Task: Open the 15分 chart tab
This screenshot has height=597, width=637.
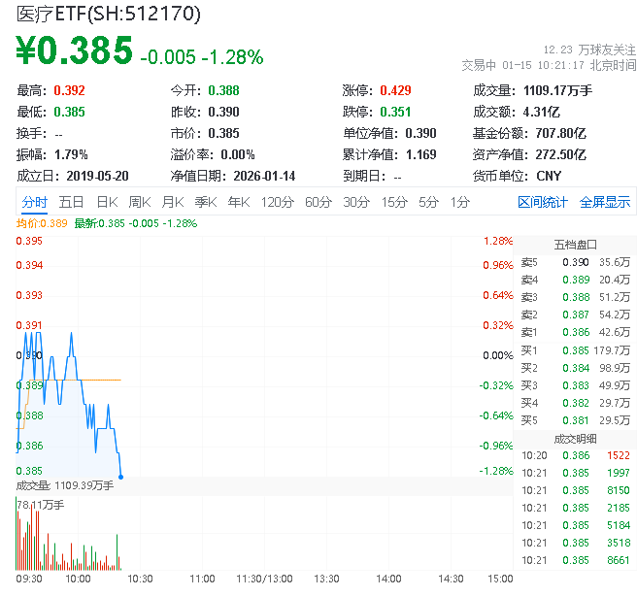Action: click(x=393, y=202)
